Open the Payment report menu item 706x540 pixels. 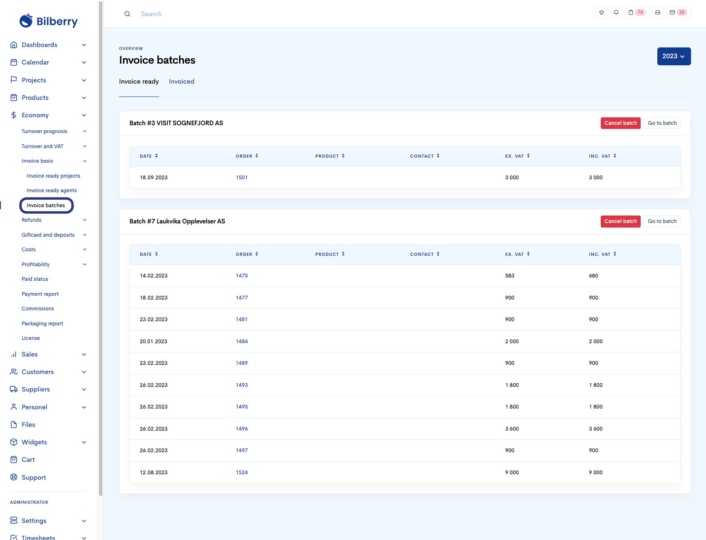[40, 294]
